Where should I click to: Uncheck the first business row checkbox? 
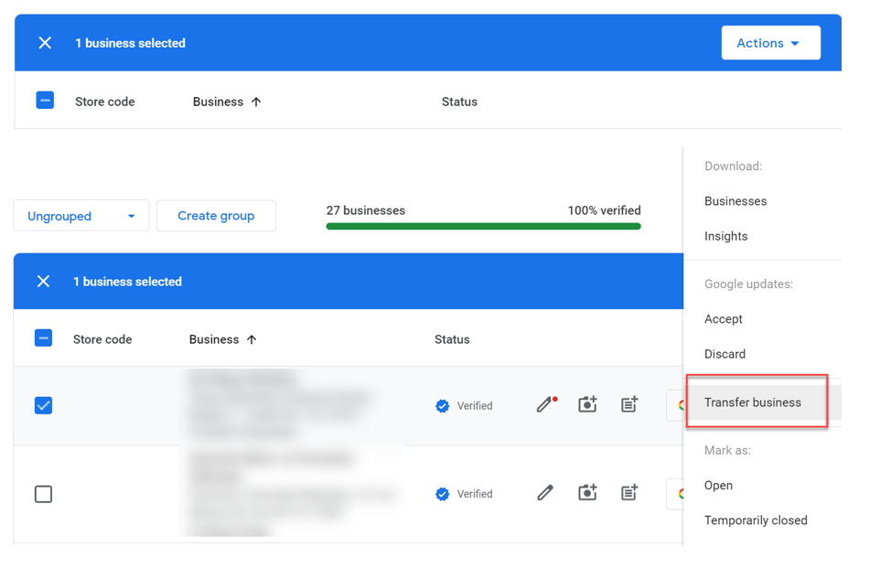click(x=43, y=405)
